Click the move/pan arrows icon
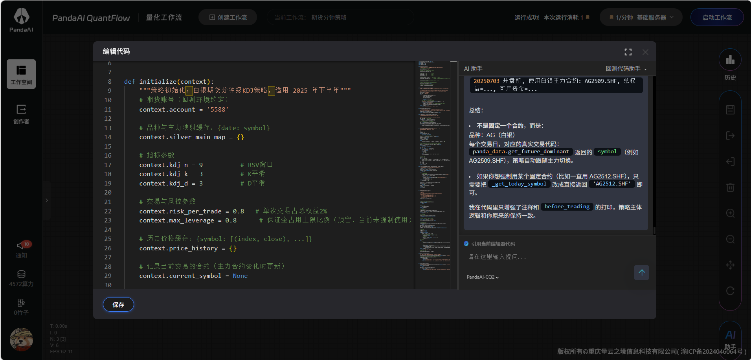This screenshot has height=360, width=751. 730,265
